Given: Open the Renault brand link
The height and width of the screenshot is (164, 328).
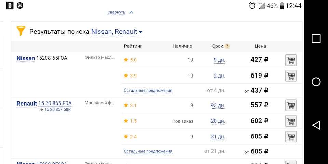Looking at the screenshot, I should [27, 104].
